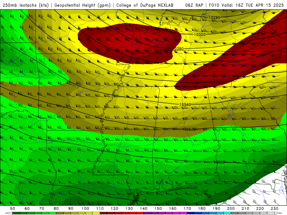Click the 150 value on the color scale
287x215 pixels.
[158, 209]
